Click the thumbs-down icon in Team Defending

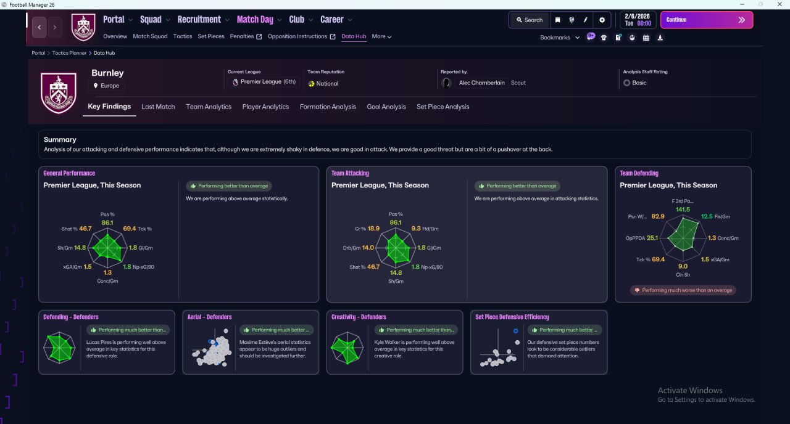pos(637,290)
